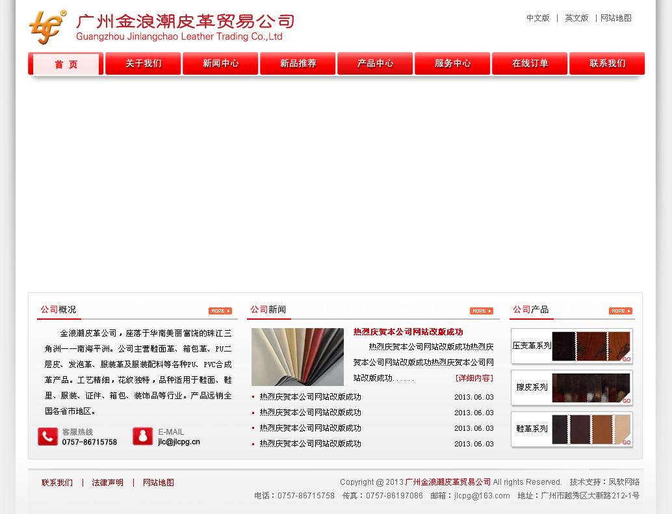
Task: Click the 网站地图 link in header
Action: click(x=616, y=18)
